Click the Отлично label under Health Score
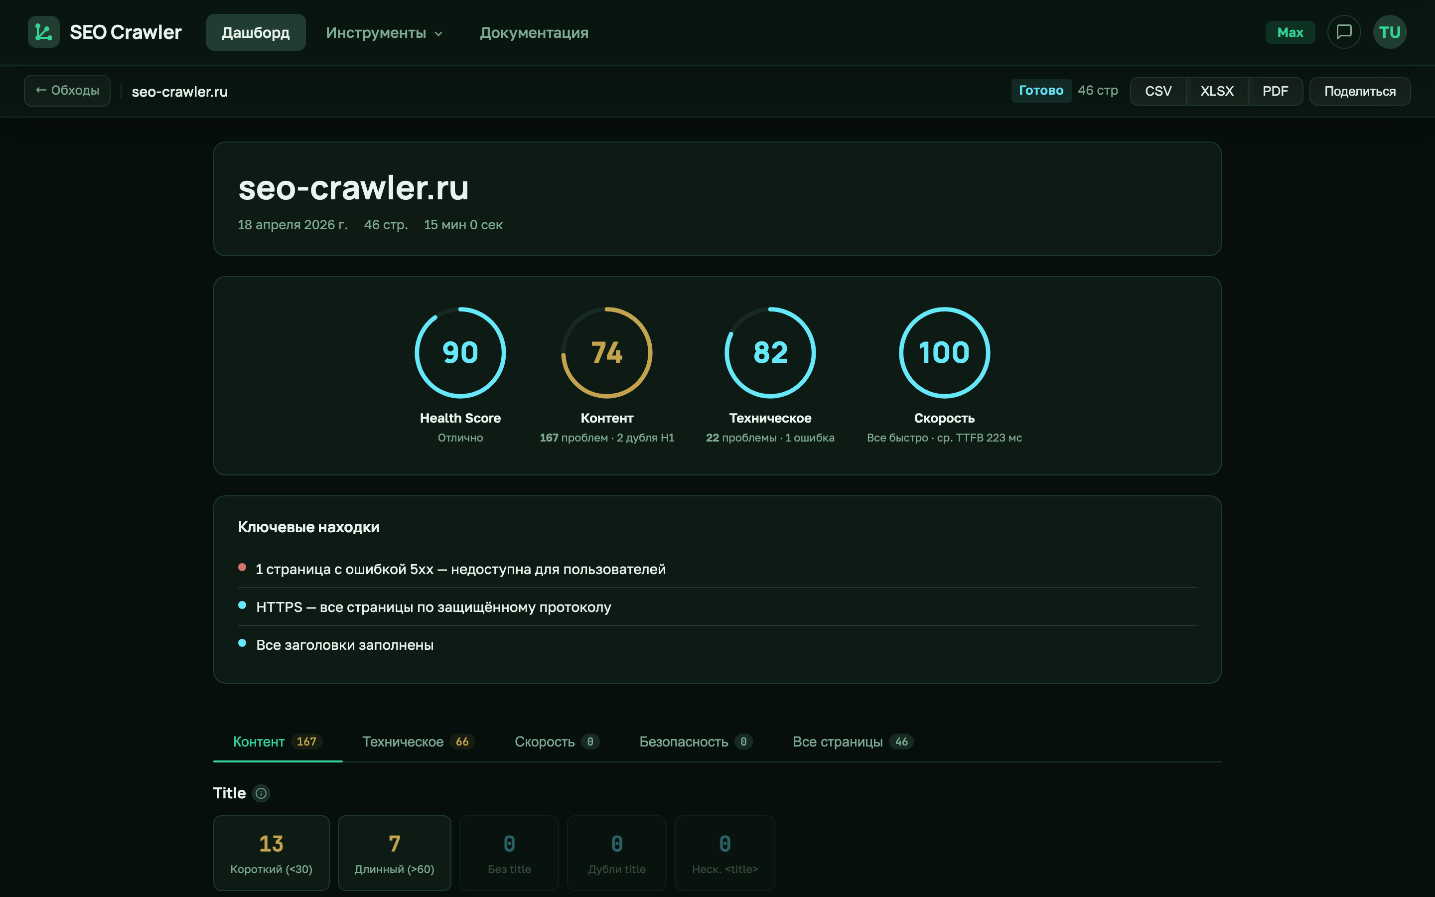Viewport: 1435px width, 897px height. [x=460, y=438]
